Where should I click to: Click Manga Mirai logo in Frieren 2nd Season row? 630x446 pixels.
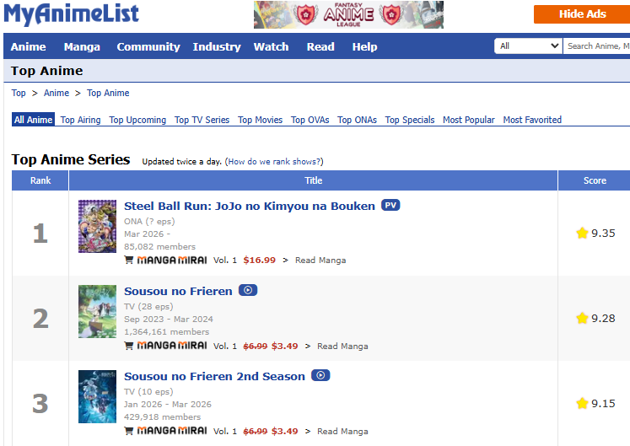point(172,431)
